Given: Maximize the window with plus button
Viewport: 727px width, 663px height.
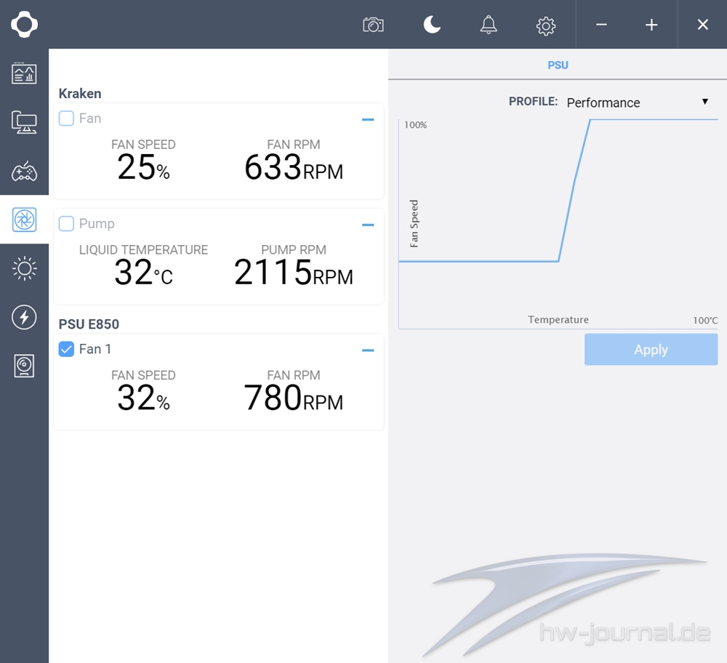Looking at the screenshot, I should [x=651, y=25].
